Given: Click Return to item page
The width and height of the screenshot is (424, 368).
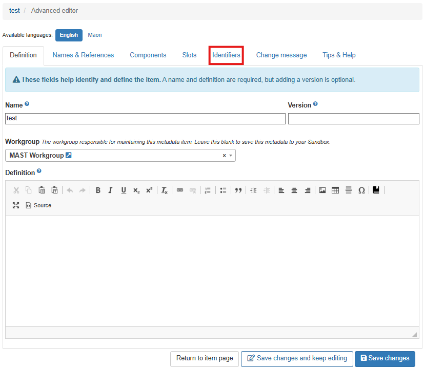Looking at the screenshot, I should click(x=205, y=358).
